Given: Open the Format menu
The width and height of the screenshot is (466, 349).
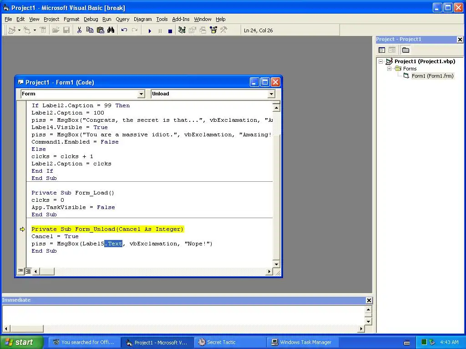Looking at the screenshot, I should [71, 19].
